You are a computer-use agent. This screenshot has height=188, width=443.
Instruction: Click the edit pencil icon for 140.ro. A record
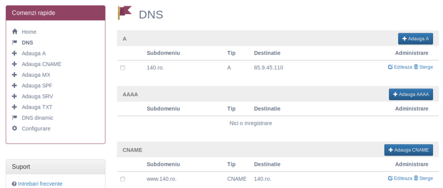click(391, 67)
